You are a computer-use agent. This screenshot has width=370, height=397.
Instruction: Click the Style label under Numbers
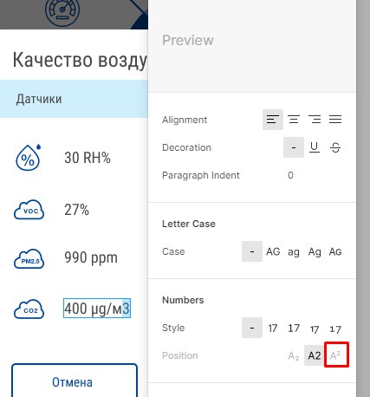point(173,328)
